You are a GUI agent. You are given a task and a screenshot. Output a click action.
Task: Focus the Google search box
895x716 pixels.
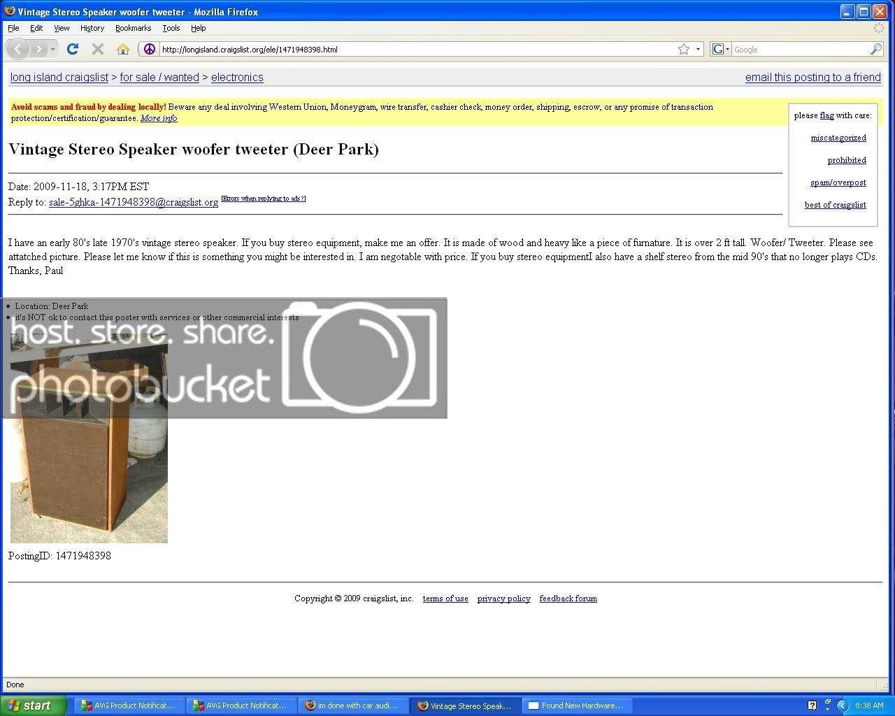800,50
